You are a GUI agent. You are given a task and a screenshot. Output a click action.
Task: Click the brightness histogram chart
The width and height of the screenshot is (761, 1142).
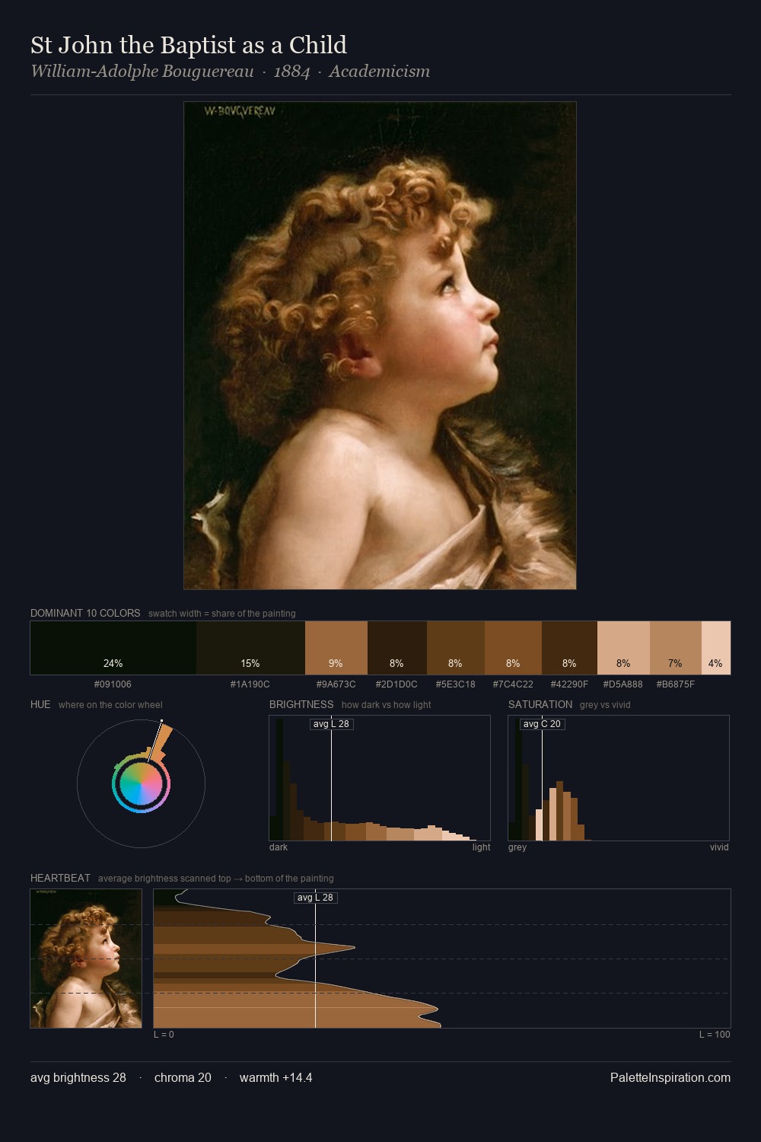[x=380, y=778]
